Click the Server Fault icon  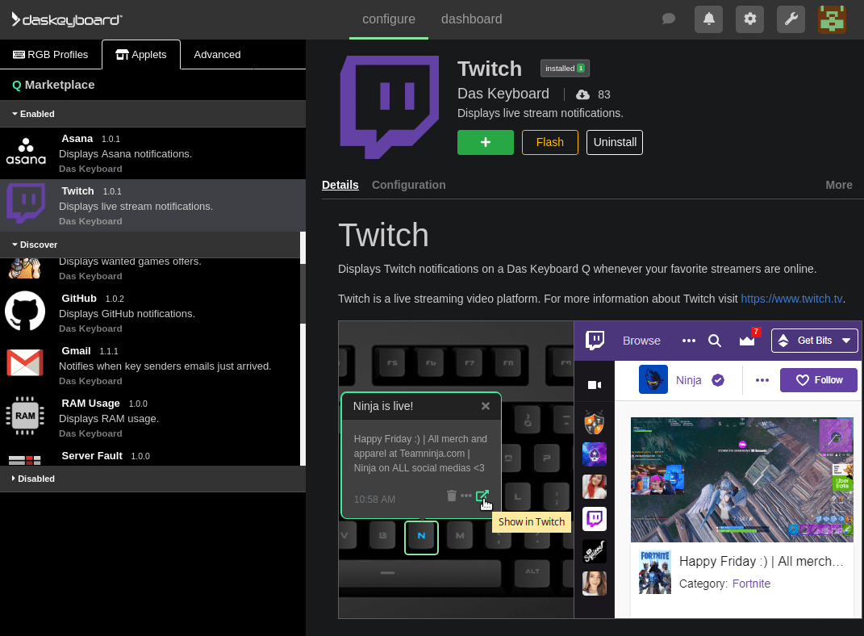[x=25, y=460]
